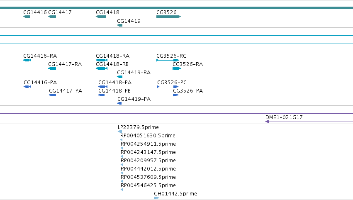Image resolution: width=353 pixels, height=200 pixels.
Task: Open the CG14417 gene label
Action: [60, 12]
